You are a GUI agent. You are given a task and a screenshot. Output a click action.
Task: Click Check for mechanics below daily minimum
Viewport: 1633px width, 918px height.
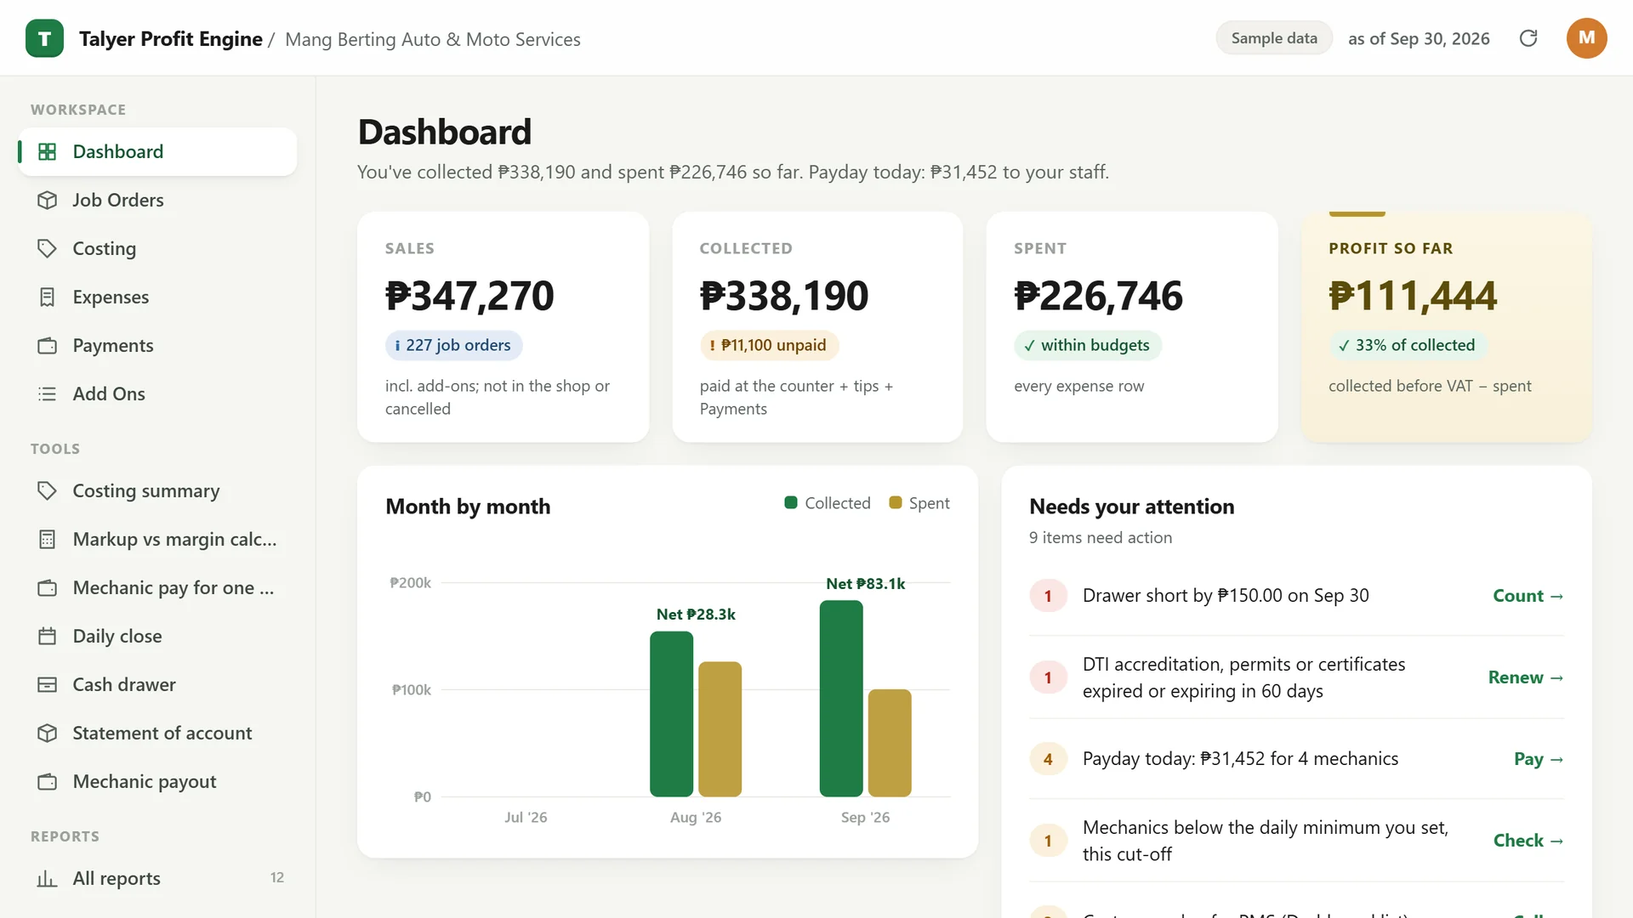pyautogui.click(x=1528, y=841)
